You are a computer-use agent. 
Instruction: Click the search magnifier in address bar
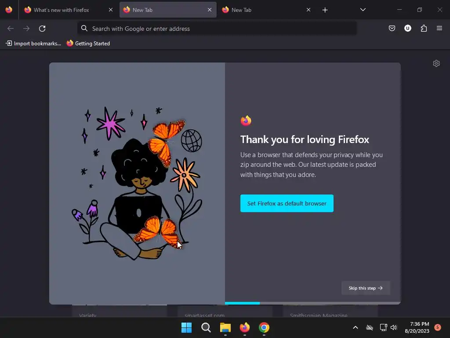tap(84, 28)
